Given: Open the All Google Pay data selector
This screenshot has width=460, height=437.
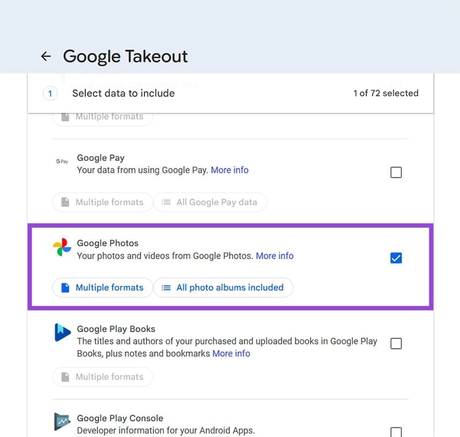Looking at the screenshot, I should [210, 202].
